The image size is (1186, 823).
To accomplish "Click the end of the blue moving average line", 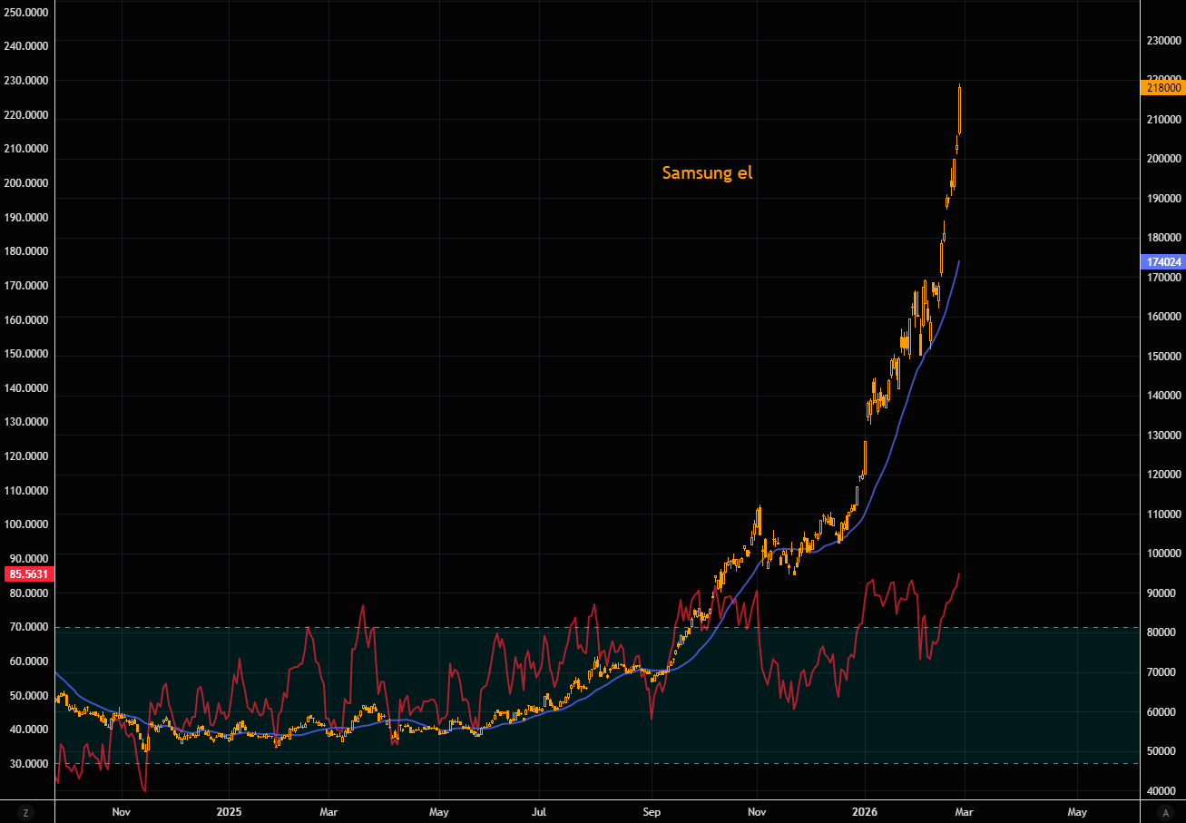I will coord(959,261).
